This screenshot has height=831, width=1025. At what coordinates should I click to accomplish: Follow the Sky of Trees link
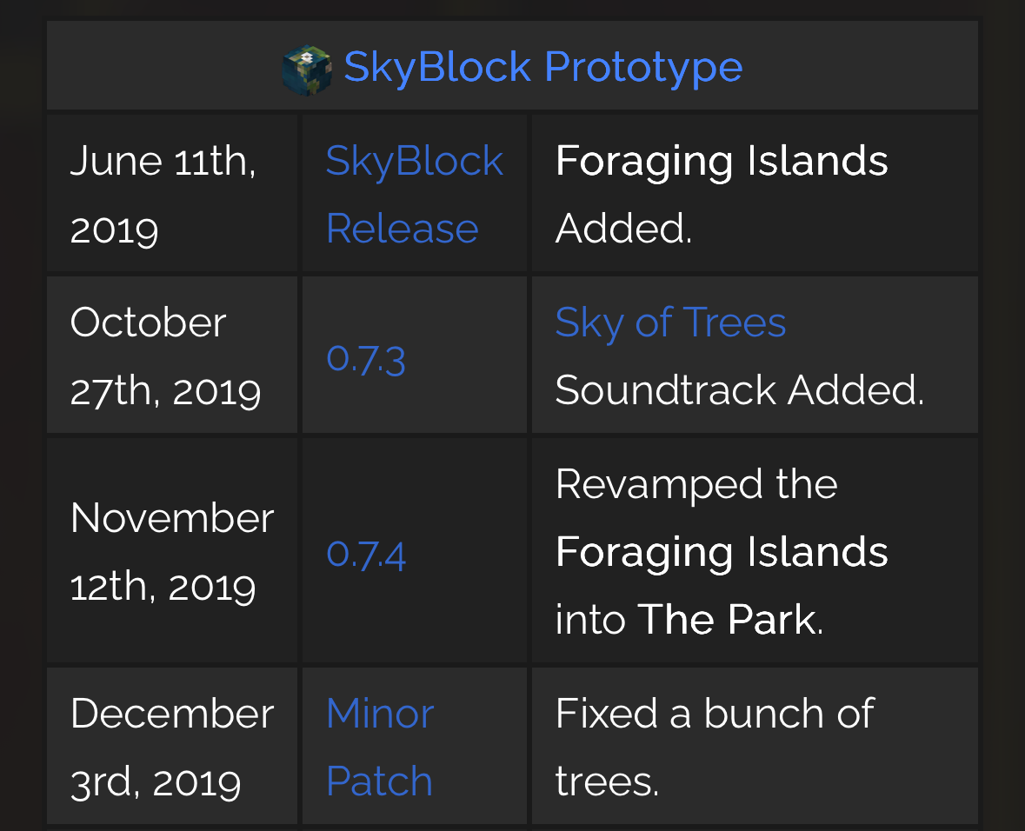pyautogui.click(x=670, y=323)
